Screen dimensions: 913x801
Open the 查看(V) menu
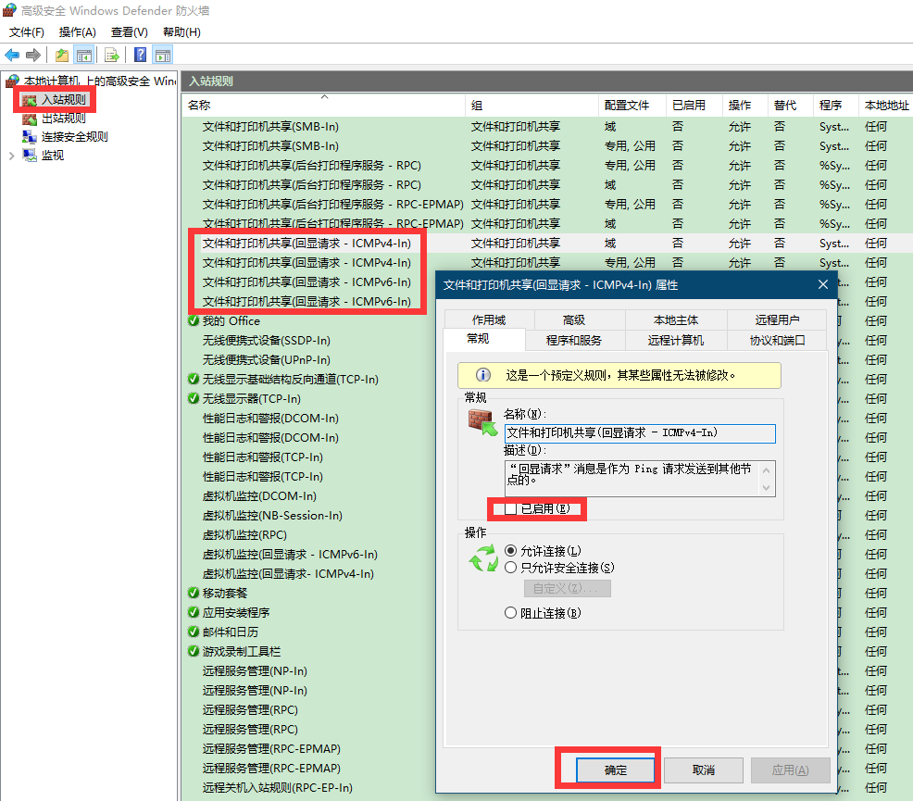[130, 32]
